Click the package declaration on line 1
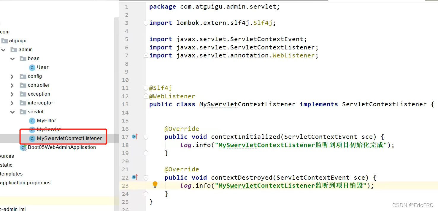 pyautogui.click(x=215, y=7)
